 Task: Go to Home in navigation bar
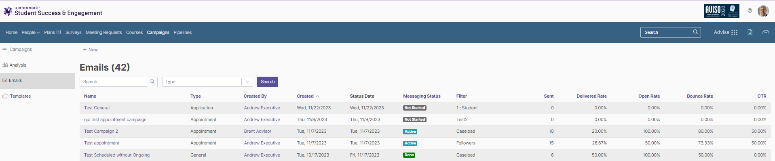(11, 32)
